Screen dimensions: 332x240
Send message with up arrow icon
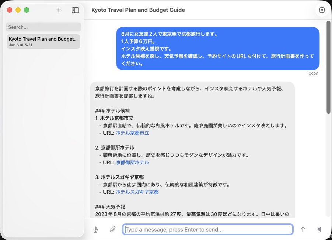[303, 229]
